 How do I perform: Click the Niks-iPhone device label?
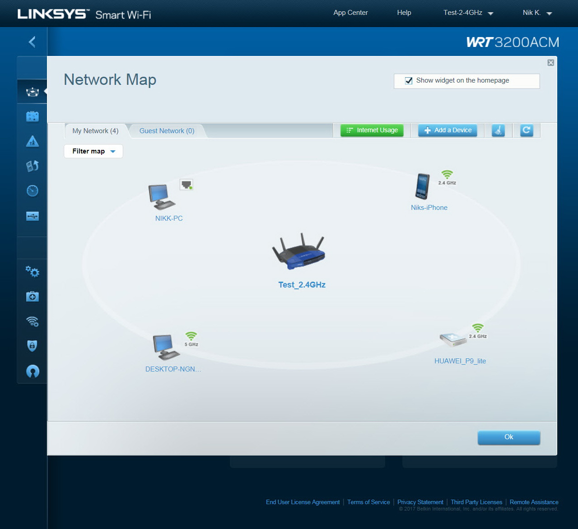click(x=429, y=208)
